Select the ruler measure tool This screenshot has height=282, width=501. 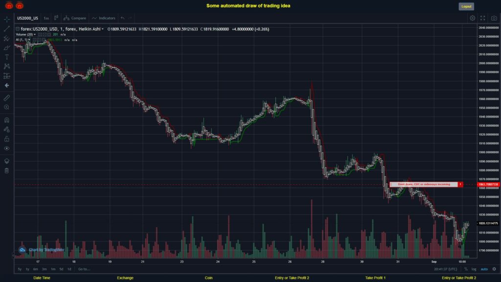pyautogui.click(x=7, y=98)
